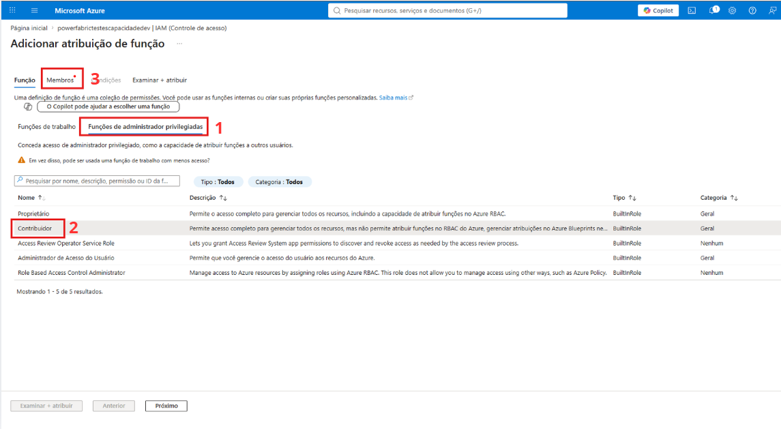The height and width of the screenshot is (429, 781).
Task: Open the Tipo : Todos filter
Action: 218,182
